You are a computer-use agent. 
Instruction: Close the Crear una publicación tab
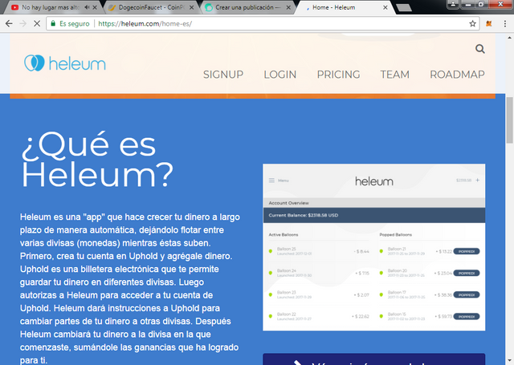pos(288,7)
